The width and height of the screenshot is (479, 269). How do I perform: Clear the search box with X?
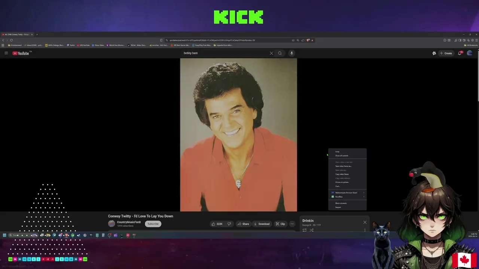[x=271, y=53]
